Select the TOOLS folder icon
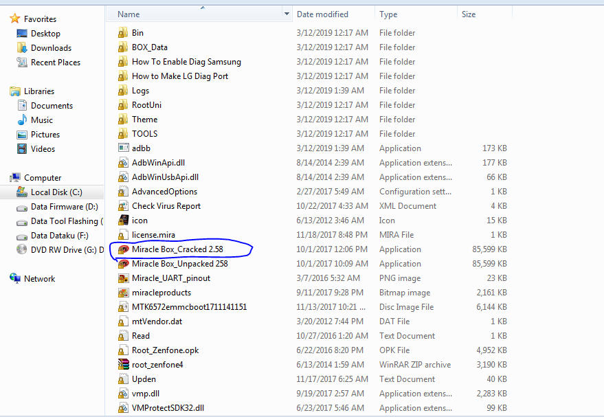This screenshot has width=604, height=417. coord(123,134)
